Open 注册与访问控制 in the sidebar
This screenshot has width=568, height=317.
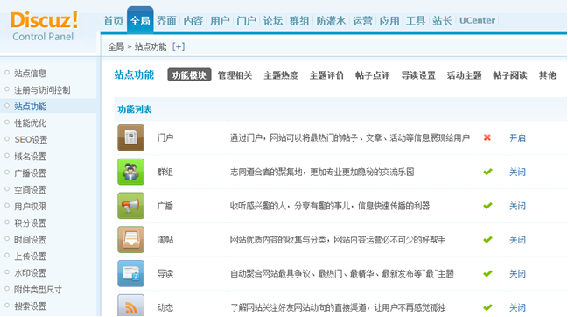42,90
